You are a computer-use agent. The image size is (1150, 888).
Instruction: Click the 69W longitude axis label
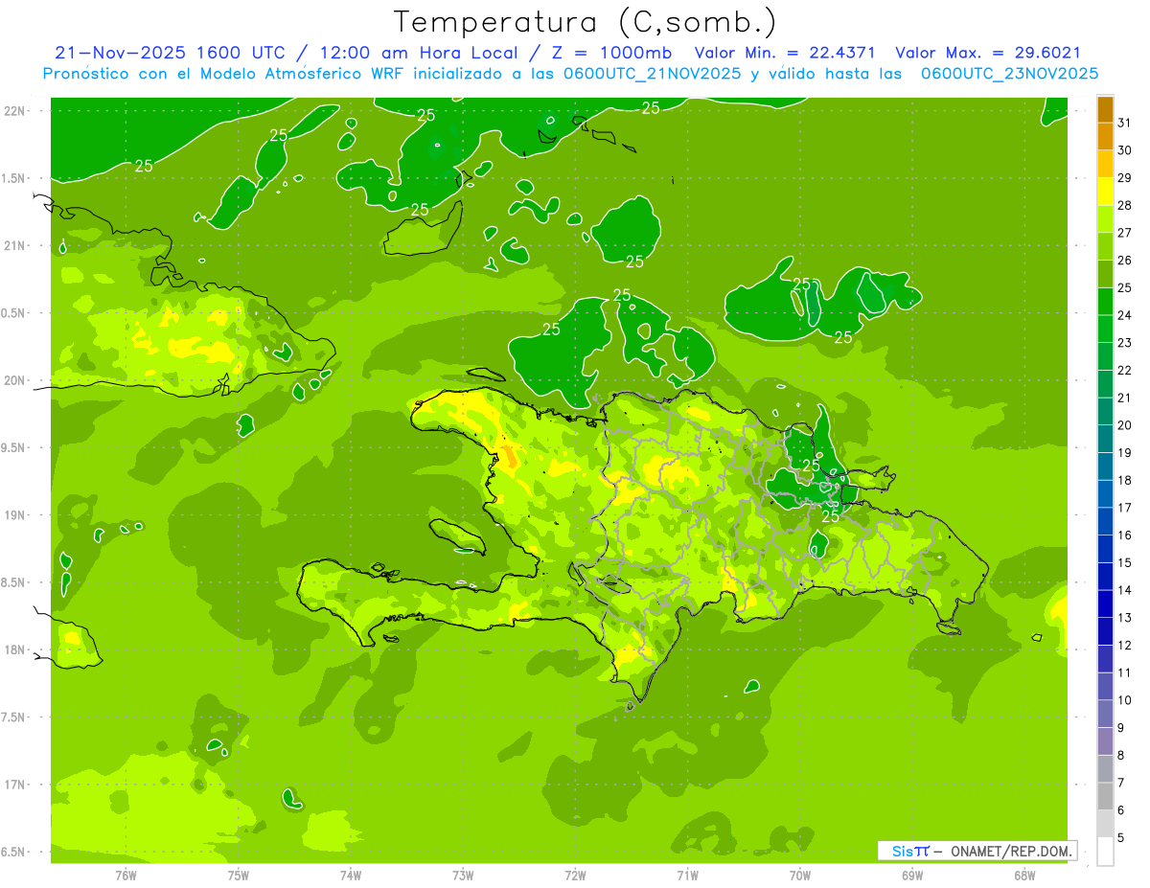pos(912,876)
